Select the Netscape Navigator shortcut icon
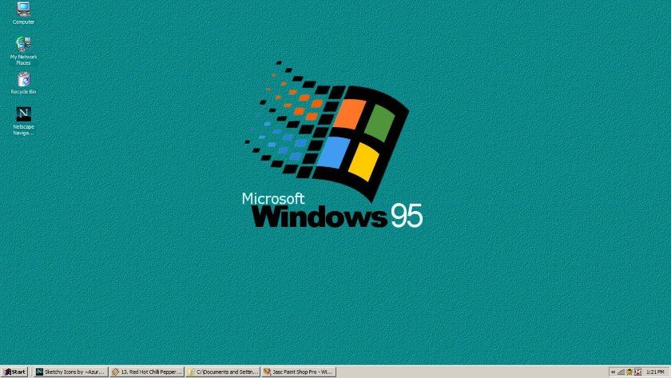The image size is (671, 378). (23, 113)
